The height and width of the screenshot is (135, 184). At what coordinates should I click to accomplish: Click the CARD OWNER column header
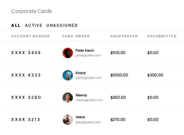(76, 36)
